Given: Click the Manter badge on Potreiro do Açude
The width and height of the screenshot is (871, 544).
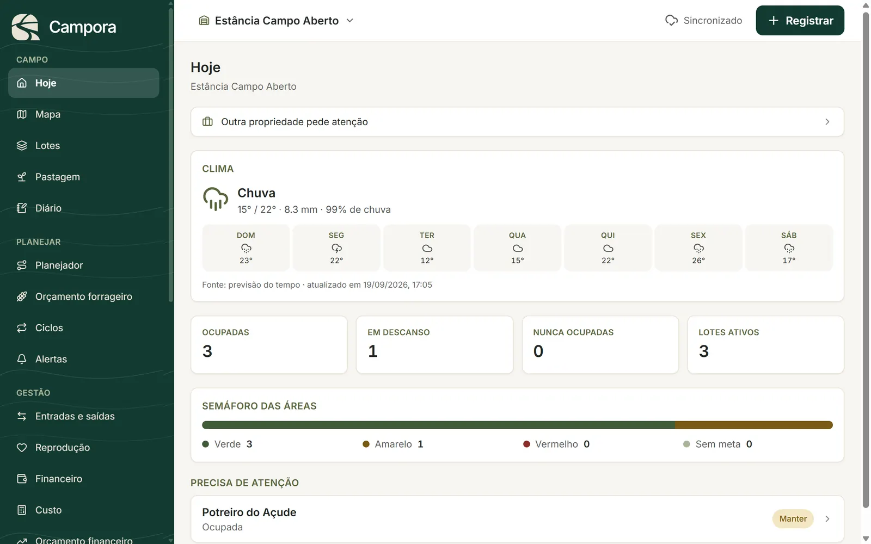Looking at the screenshot, I should [793, 519].
